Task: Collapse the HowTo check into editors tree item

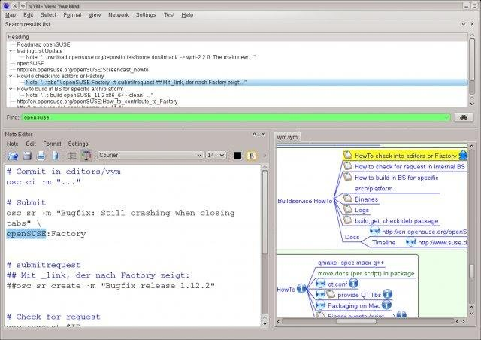Action: point(11,76)
